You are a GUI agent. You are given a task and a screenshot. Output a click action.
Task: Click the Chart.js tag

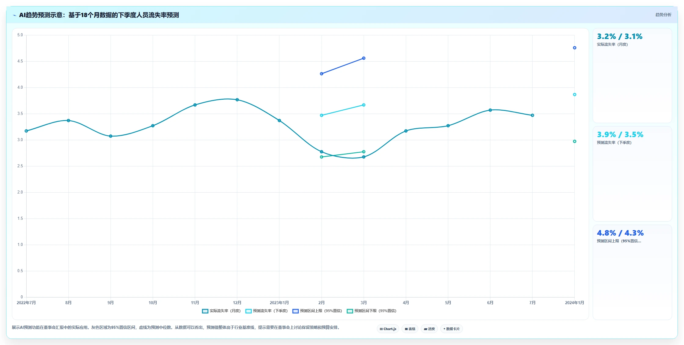388,329
